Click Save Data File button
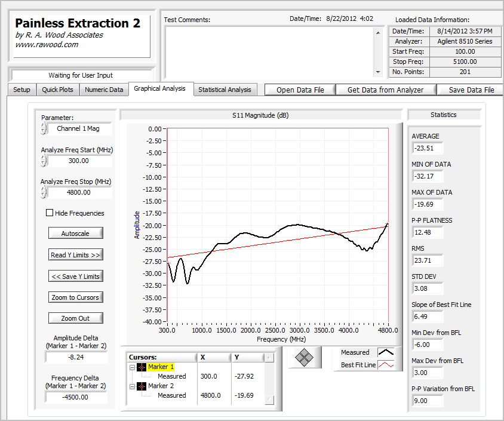The height and width of the screenshot is (421, 504). 471,90
